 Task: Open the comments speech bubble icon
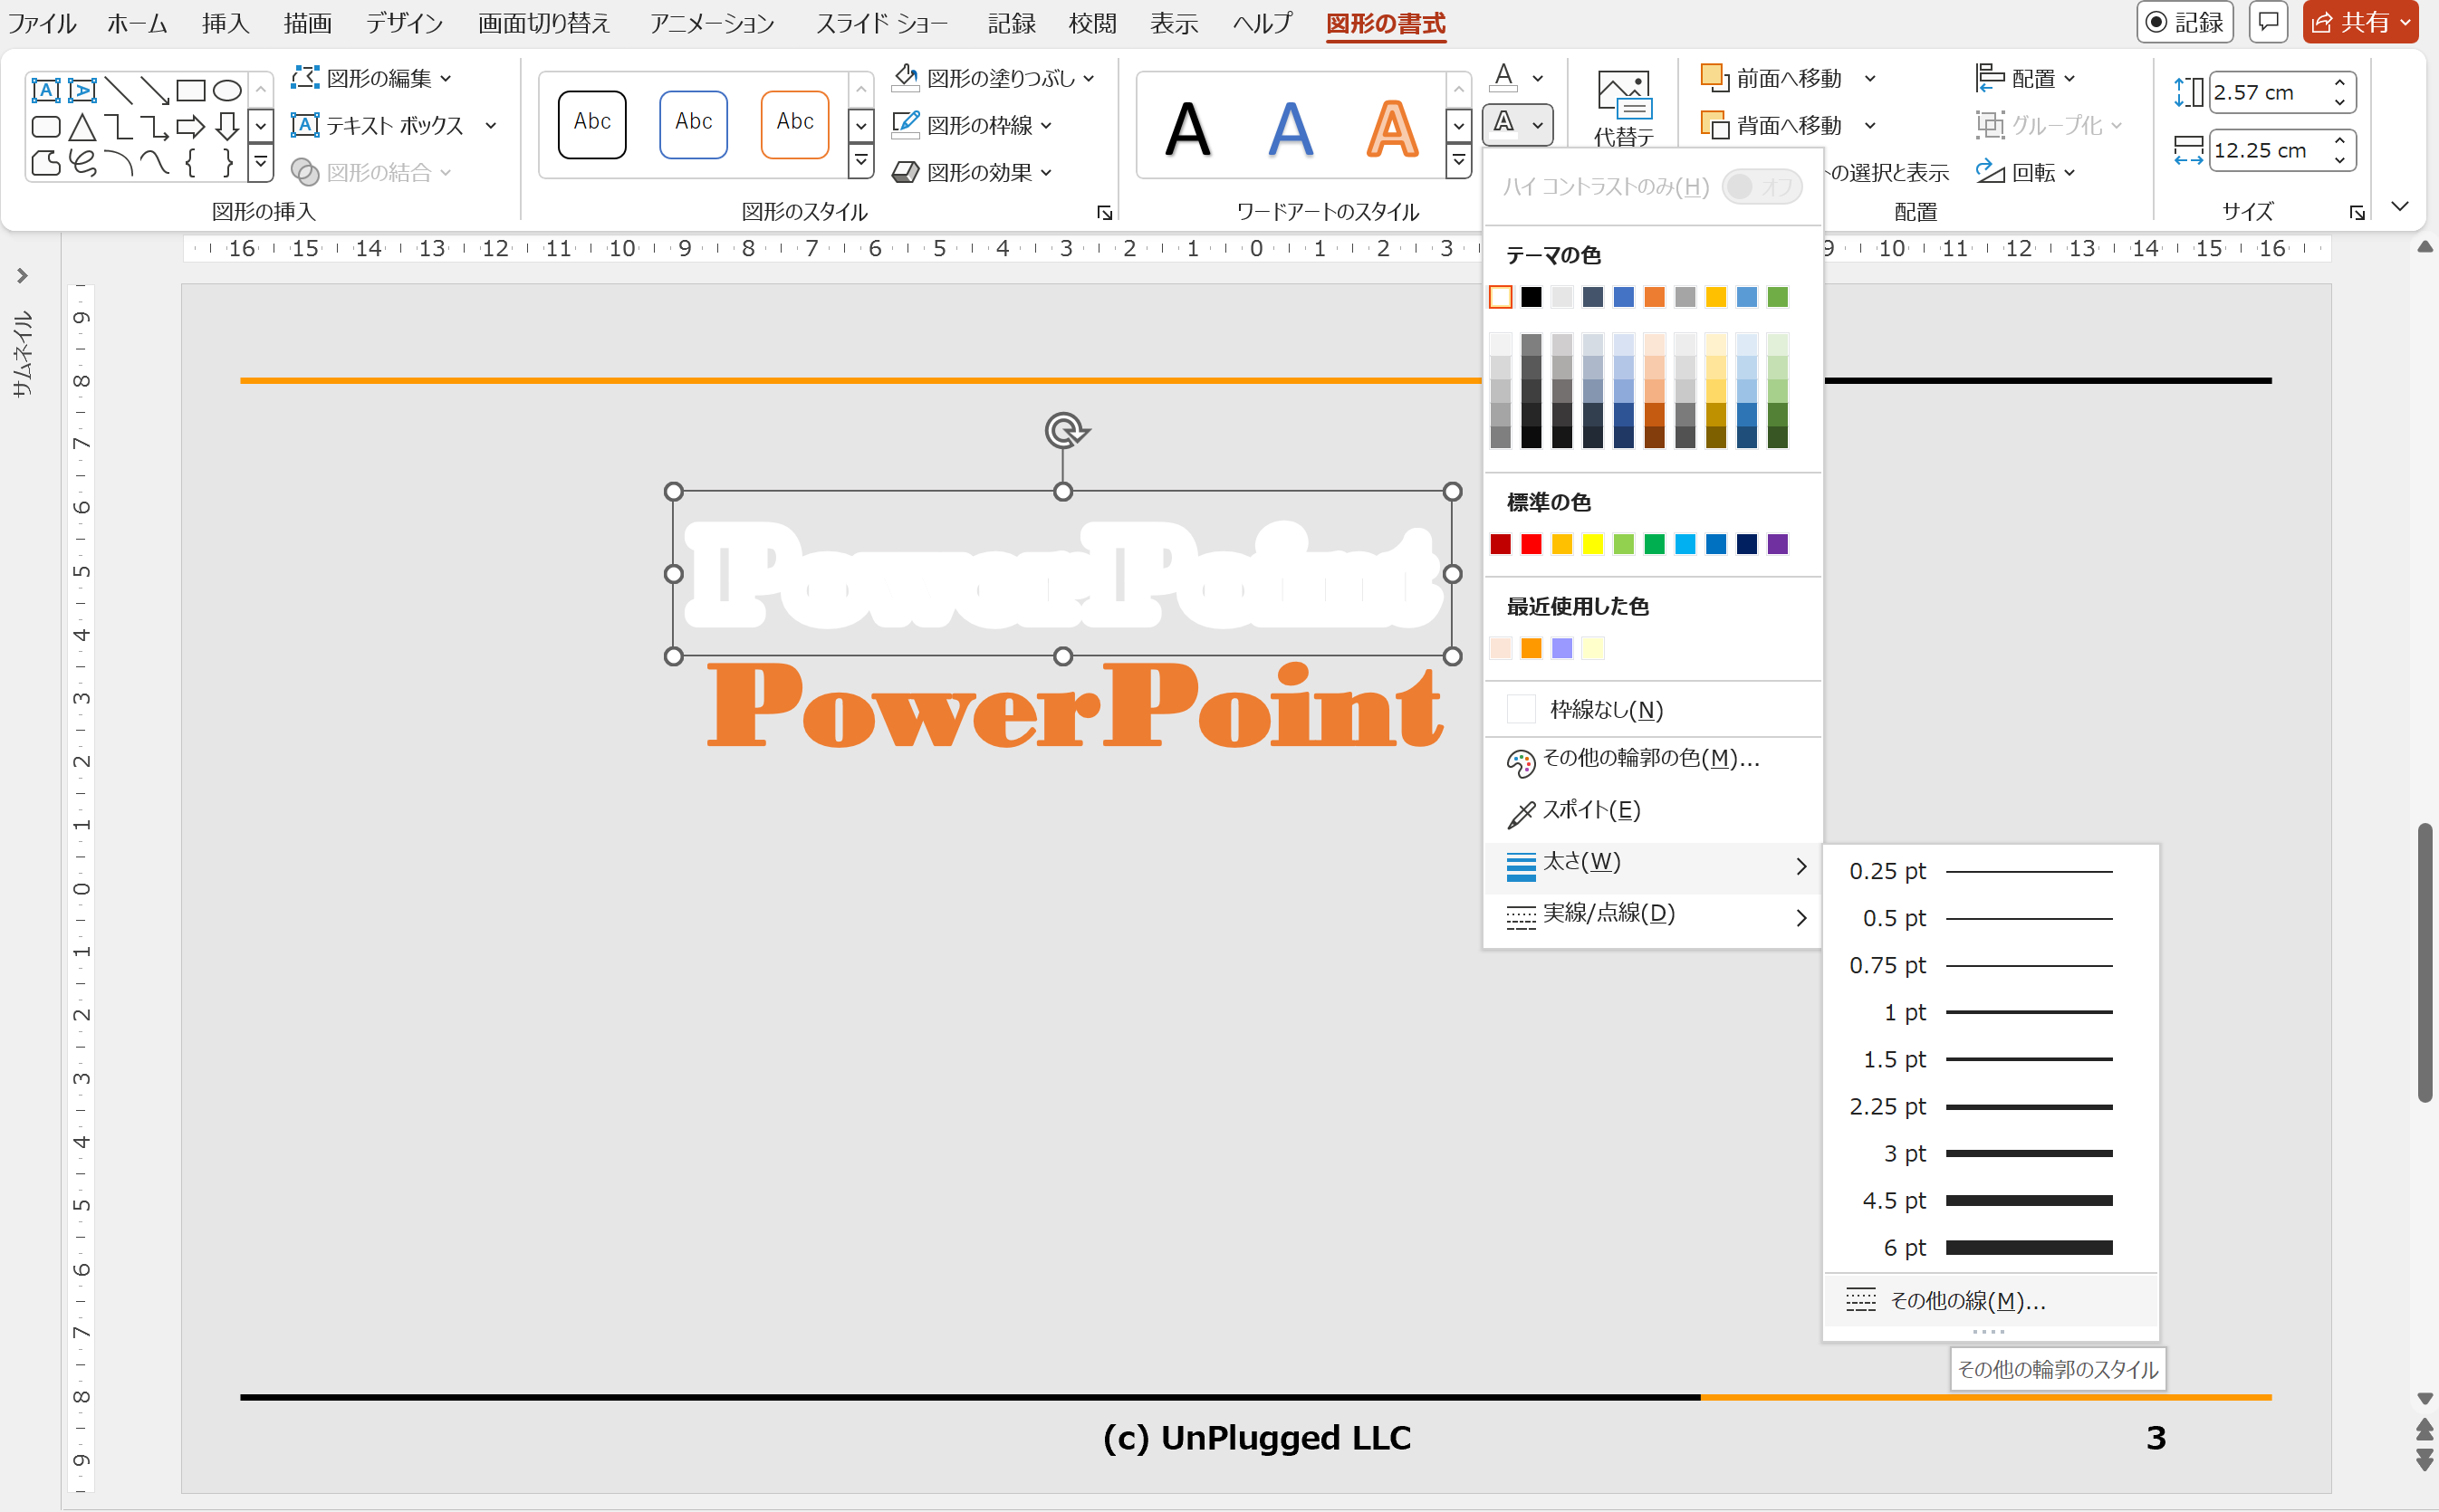[x=2268, y=22]
